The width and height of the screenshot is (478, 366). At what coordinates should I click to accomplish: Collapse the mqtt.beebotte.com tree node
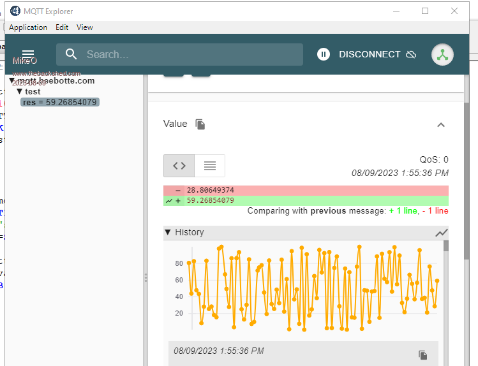(13, 81)
